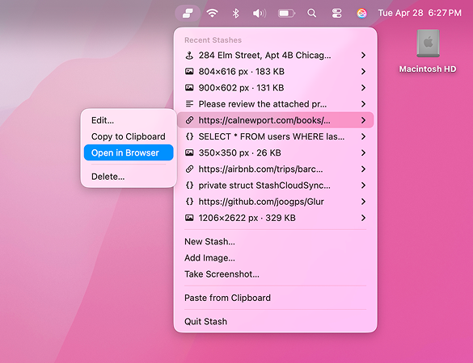Open the volume control in menu bar
This screenshot has width=473, height=363.
[260, 13]
